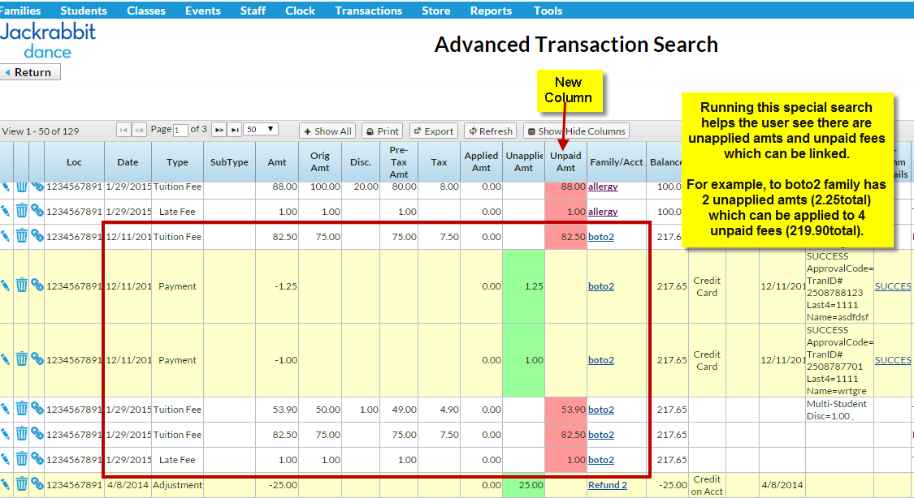The height and width of the screenshot is (498, 914).
Task: Click the Jackrabbit dance logo
Action: click(48, 41)
